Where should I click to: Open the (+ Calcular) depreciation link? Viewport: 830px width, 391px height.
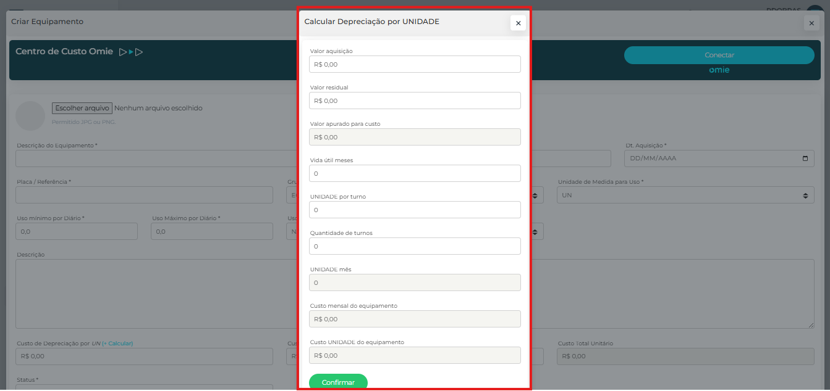(117, 344)
